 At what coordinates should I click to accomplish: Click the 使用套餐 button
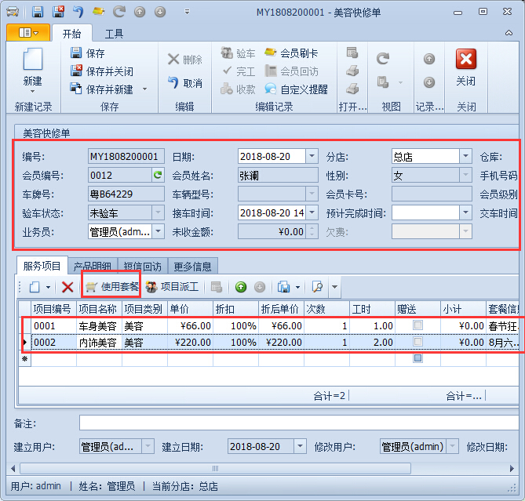pos(112,288)
